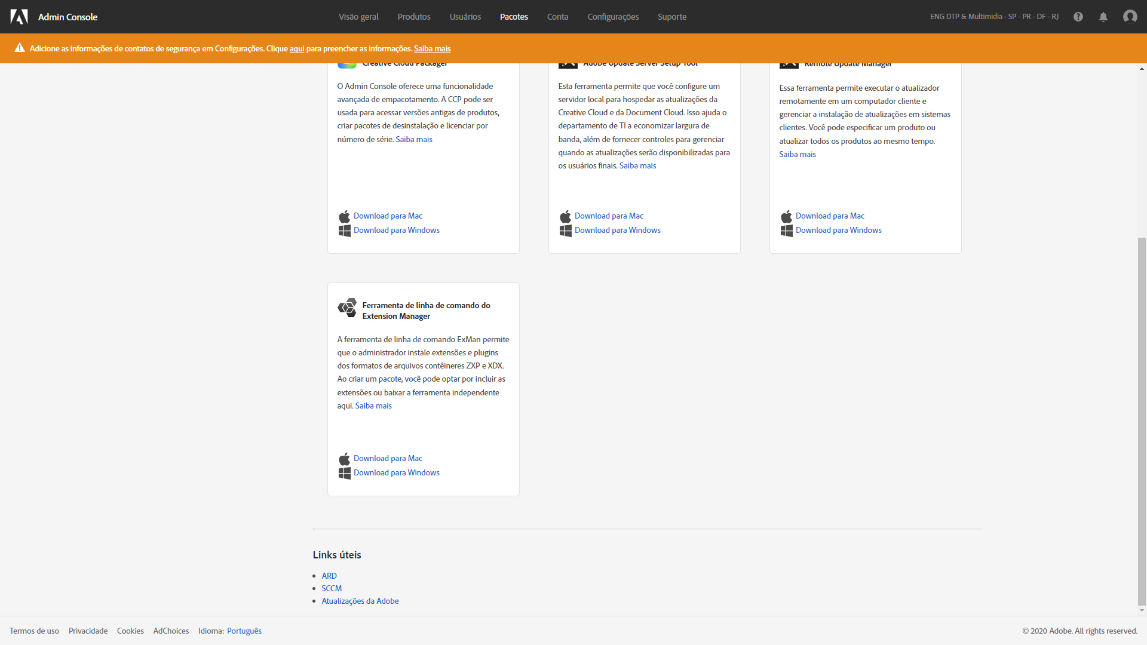1147x645 pixels.
Task: Click Download para Mac for Creative Cloud Packager
Action: [x=387, y=216]
